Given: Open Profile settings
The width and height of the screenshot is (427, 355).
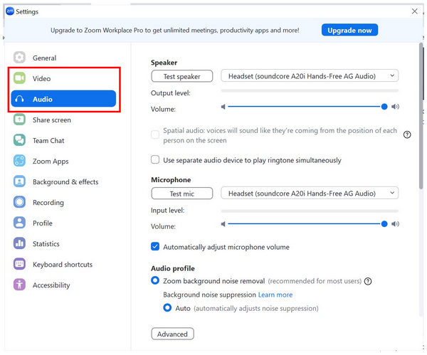Looking at the screenshot, I should point(63,223).
